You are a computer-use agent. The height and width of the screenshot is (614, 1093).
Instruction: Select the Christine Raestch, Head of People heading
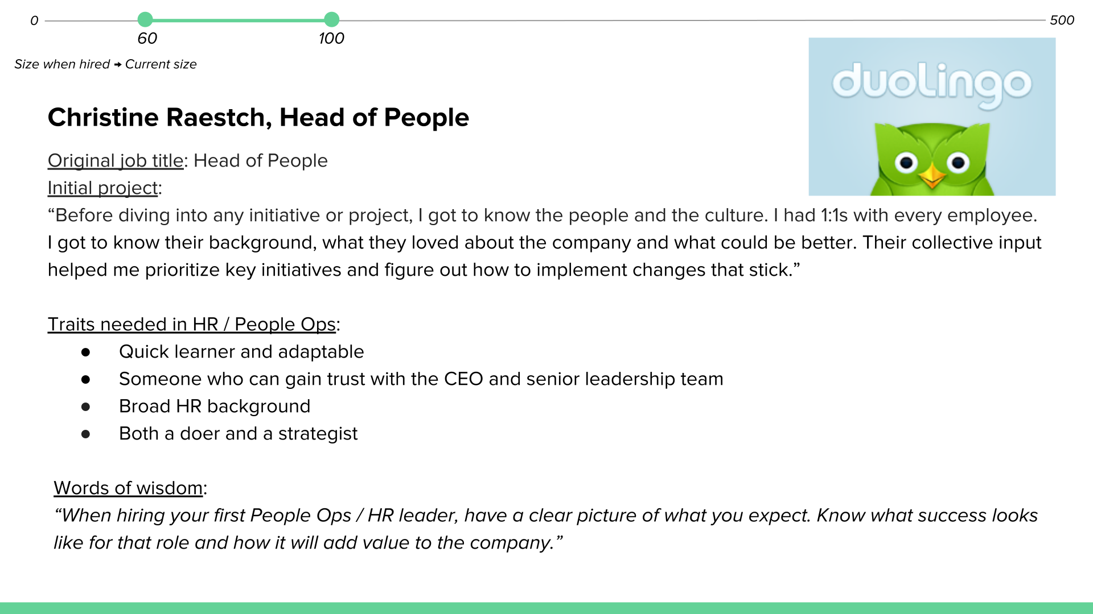258,117
